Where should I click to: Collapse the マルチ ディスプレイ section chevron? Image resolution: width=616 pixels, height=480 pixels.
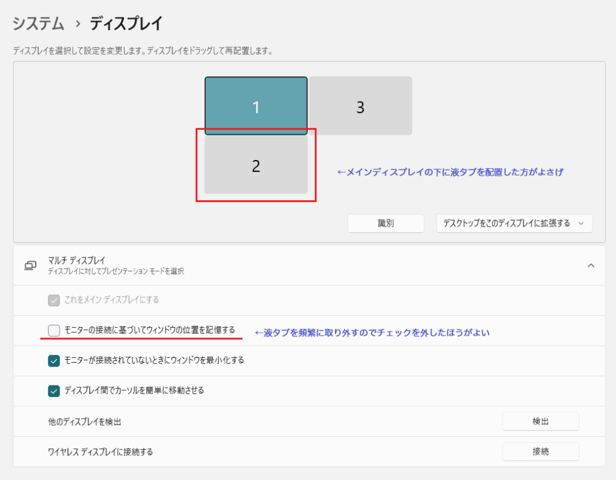tap(591, 265)
